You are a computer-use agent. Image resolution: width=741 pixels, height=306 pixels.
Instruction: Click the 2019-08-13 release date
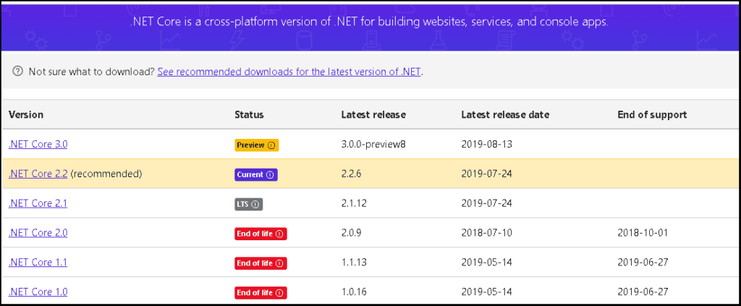click(x=487, y=145)
